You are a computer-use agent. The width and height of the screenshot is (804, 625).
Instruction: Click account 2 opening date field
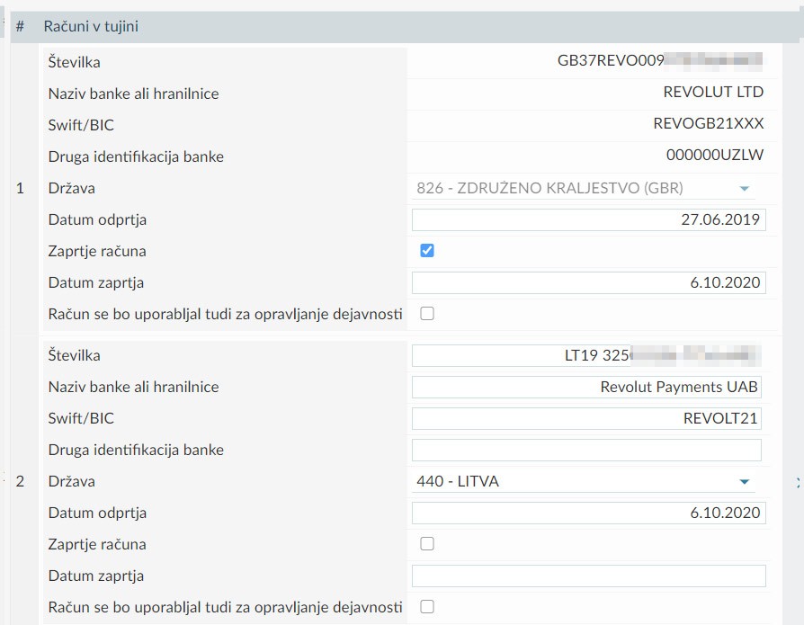pyautogui.click(x=588, y=513)
